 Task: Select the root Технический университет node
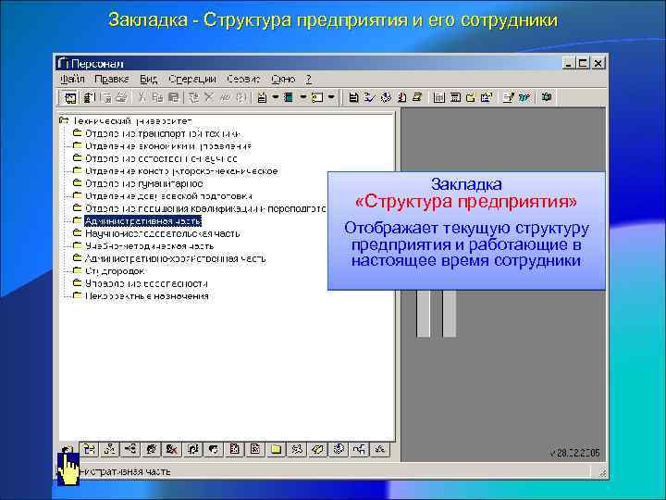click(132, 121)
